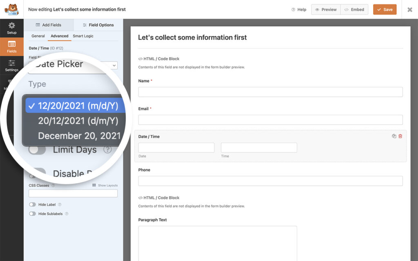Click help icon next to CSS Classes
418x261 pixels.
pyautogui.click(x=53, y=186)
